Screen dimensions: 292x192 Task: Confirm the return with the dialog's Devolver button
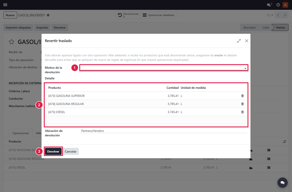[x=53, y=152]
